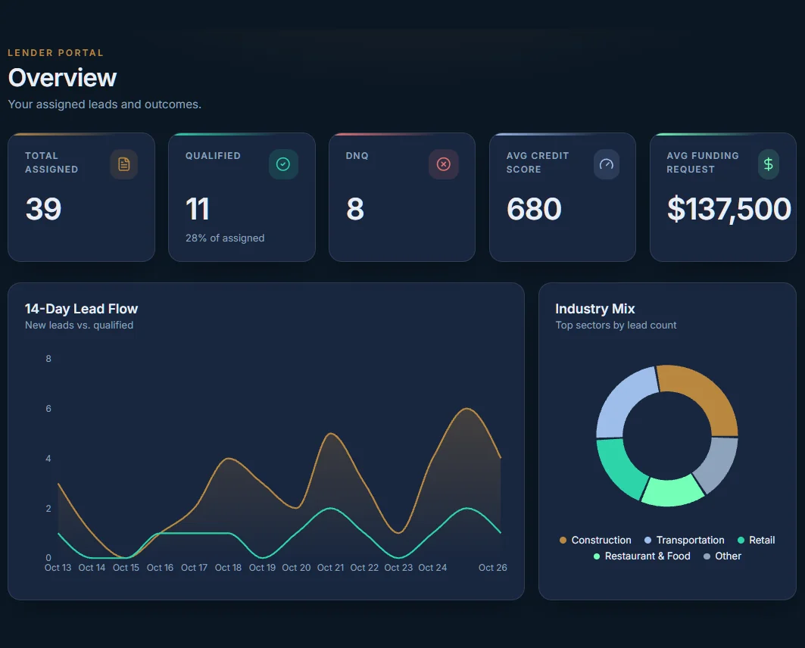Image resolution: width=805 pixels, height=648 pixels.
Task: Select the Construction legend label
Action: pyautogui.click(x=601, y=541)
